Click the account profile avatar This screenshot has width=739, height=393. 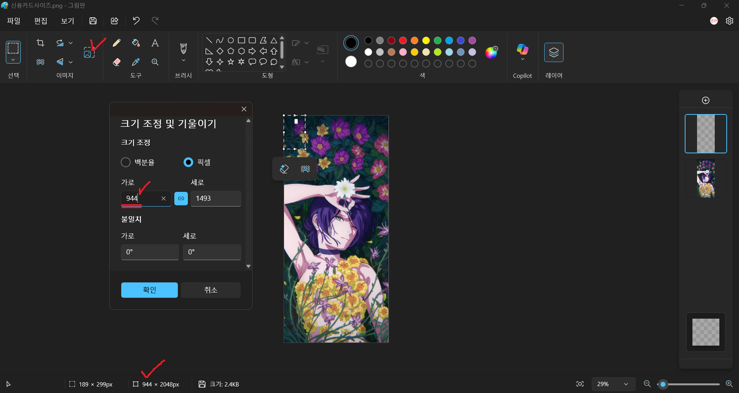click(714, 21)
